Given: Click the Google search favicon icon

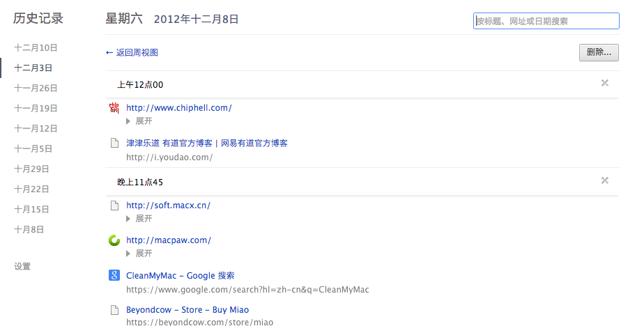Looking at the screenshot, I should (115, 275).
